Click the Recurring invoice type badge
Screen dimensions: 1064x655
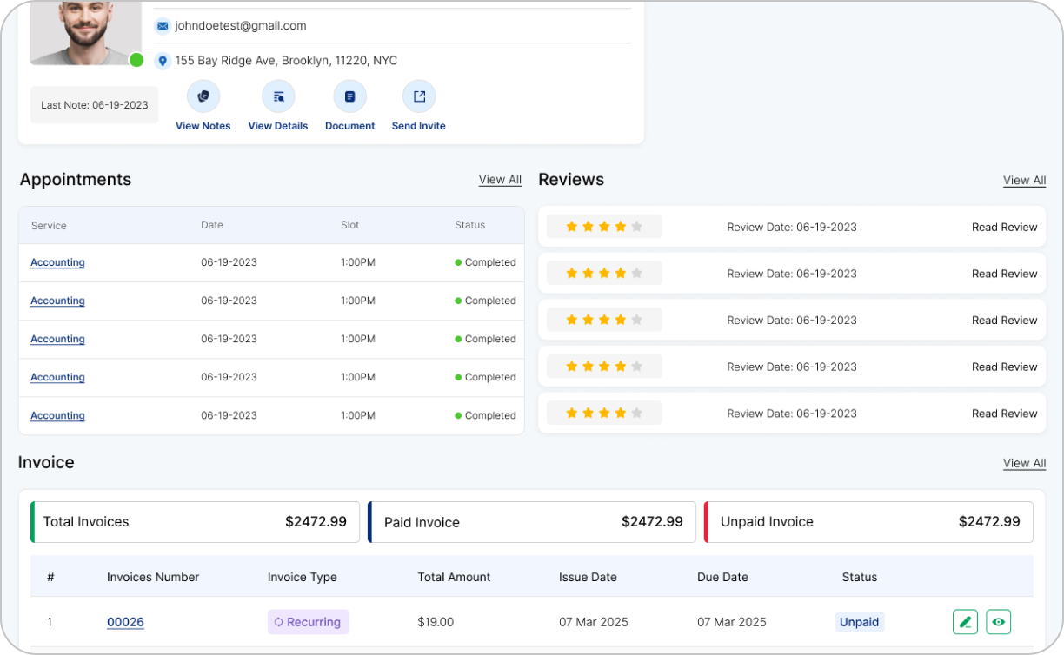tap(308, 622)
